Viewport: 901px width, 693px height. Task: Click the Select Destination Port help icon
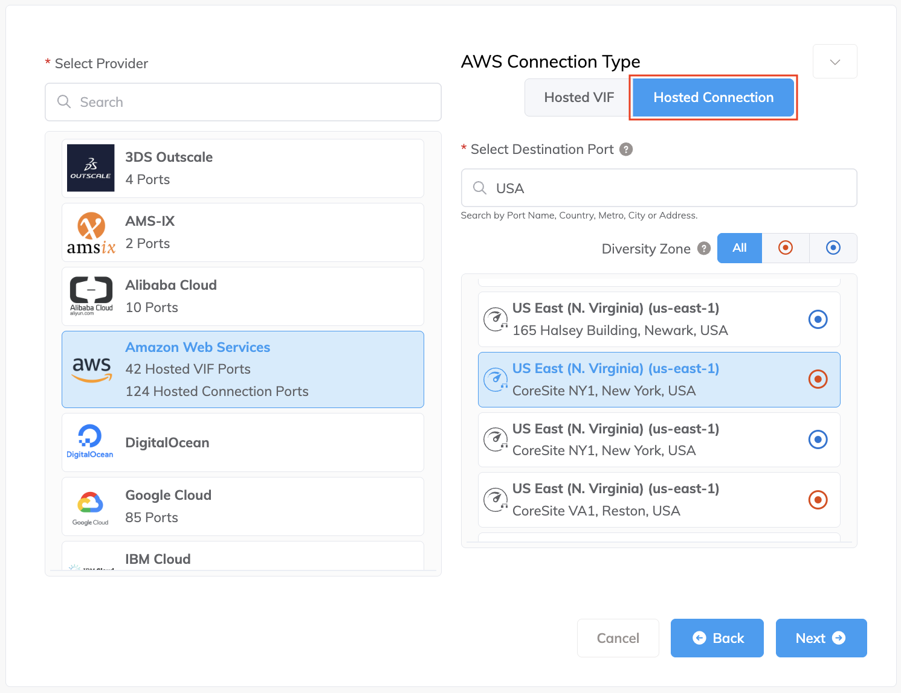coord(627,149)
